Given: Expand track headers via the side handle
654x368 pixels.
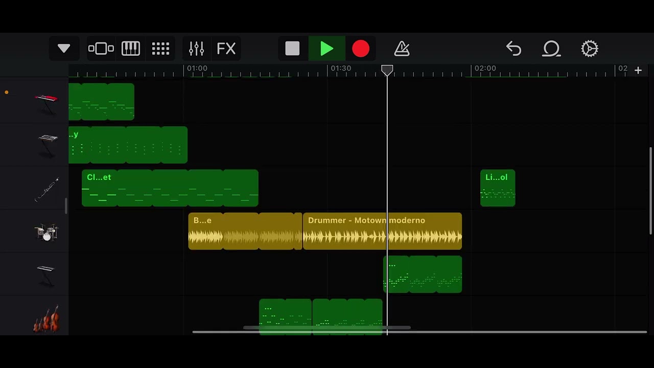Looking at the screenshot, I should [x=66, y=206].
